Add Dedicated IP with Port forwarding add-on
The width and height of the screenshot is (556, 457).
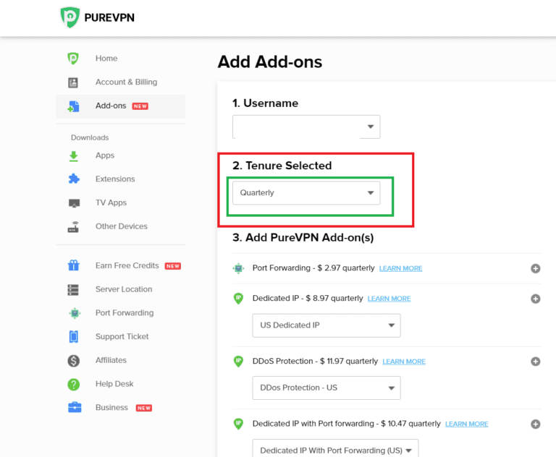click(x=536, y=424)
